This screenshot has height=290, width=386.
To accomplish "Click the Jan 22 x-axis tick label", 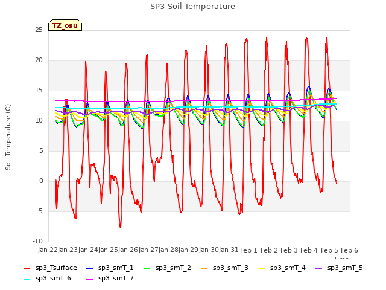I will [x=48, y=250].
